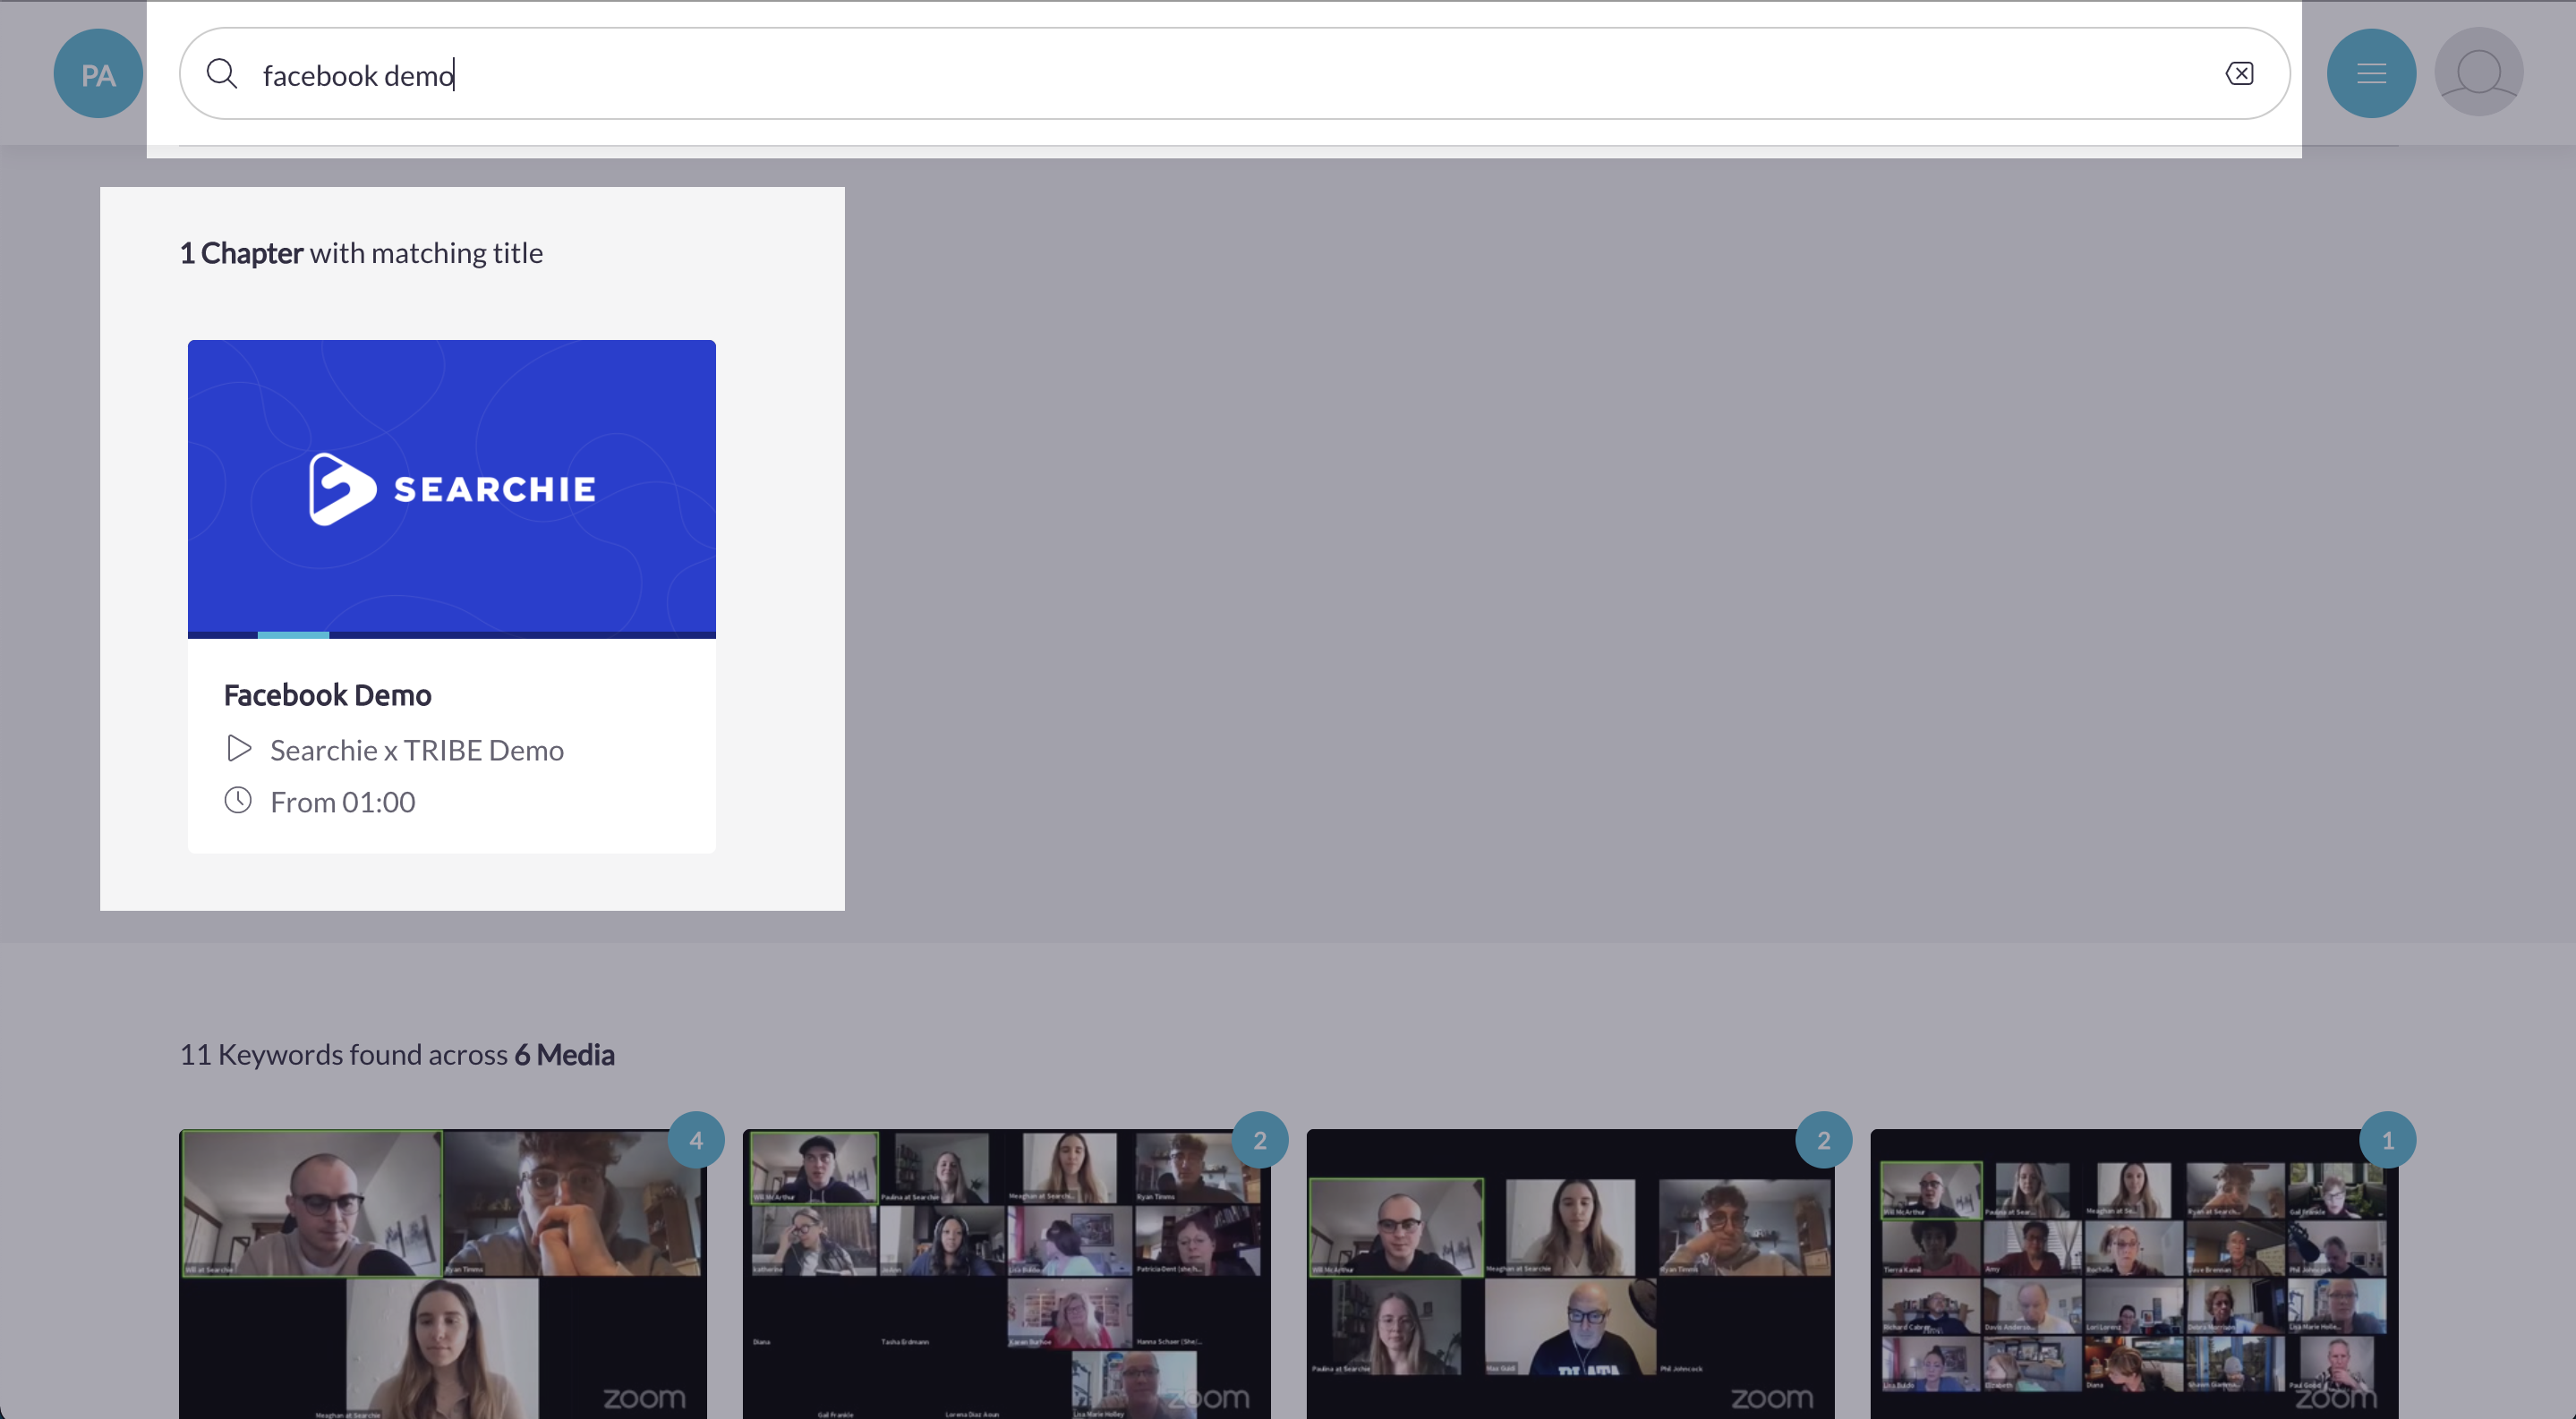Viewport: 2576px width, 1419px height.
Task: Click the clock icon next to 'From 01:00'
Action: pyautogui.click(x=238, y=801)
